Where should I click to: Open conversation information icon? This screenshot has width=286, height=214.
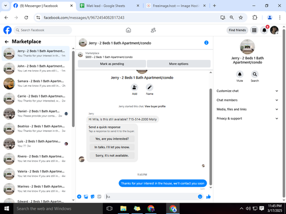[206, 43]
